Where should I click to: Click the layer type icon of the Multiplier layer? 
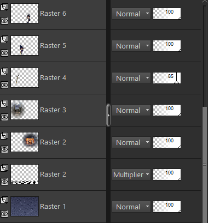tap(4, 168)
